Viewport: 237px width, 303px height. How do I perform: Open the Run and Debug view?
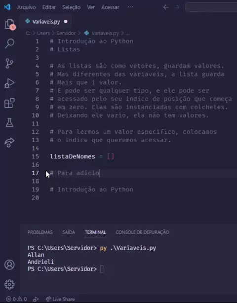point(9,83)
